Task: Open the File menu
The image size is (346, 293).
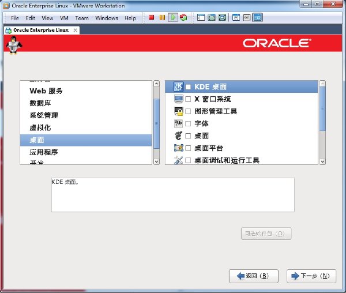Action: [15, 18]
